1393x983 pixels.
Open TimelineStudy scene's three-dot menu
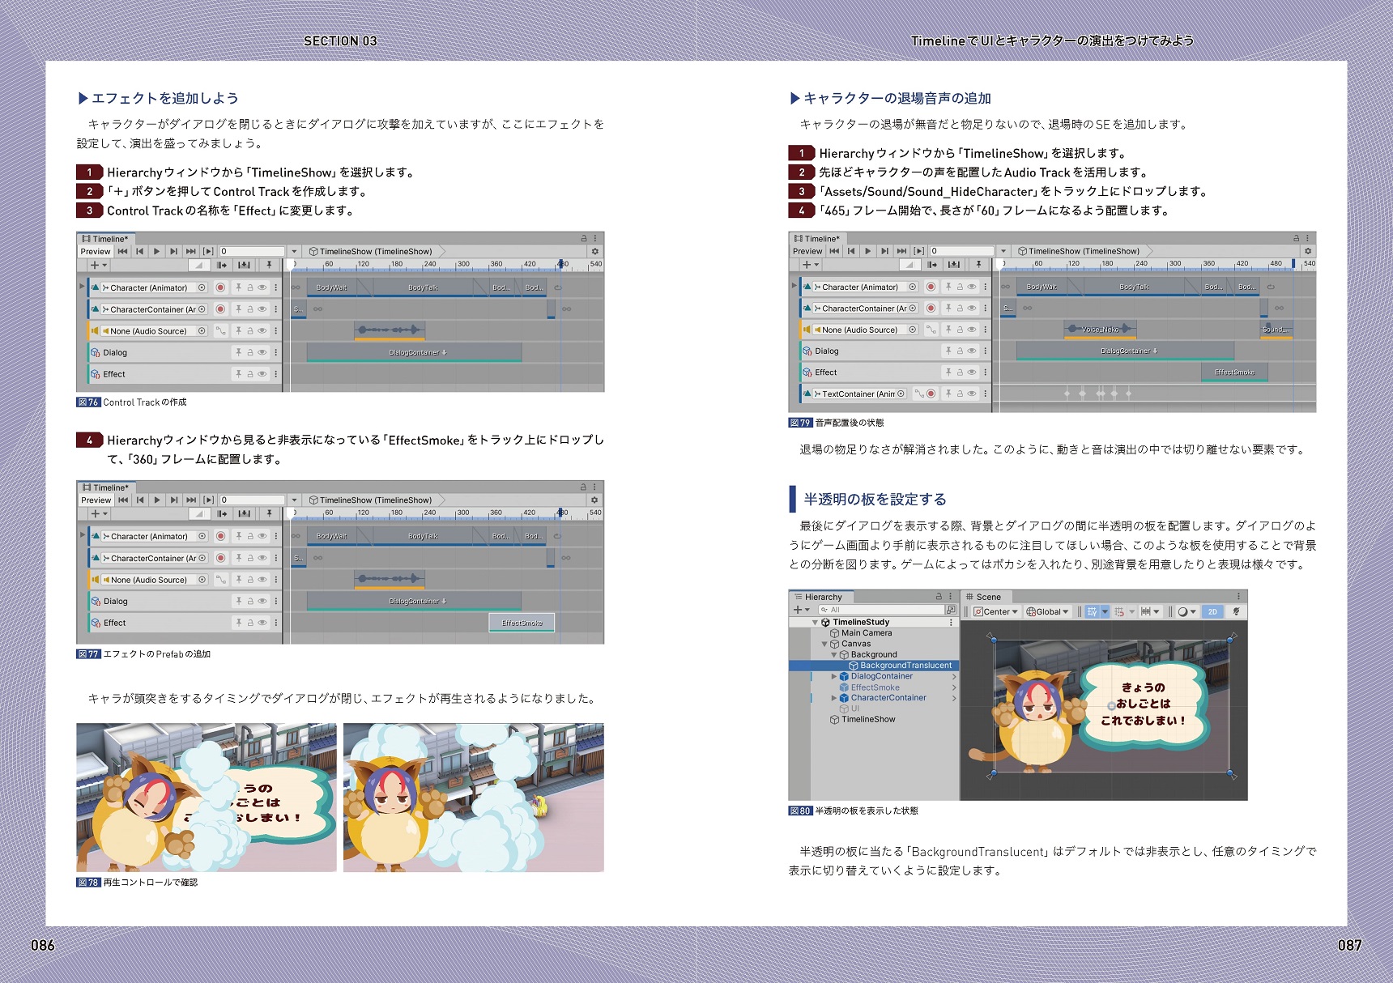(951, 623)
